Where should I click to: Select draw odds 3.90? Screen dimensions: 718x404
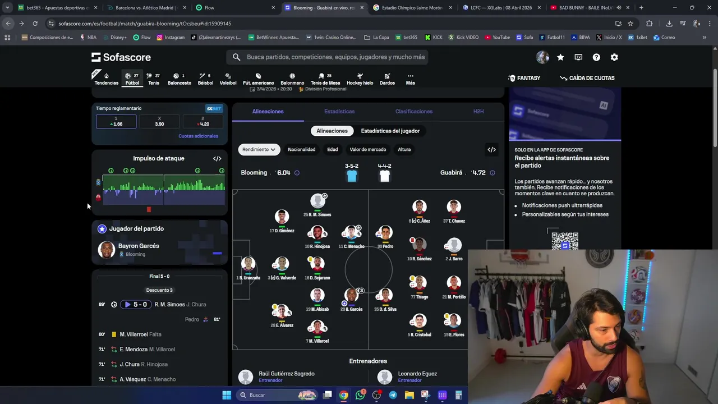coord(159,122)
